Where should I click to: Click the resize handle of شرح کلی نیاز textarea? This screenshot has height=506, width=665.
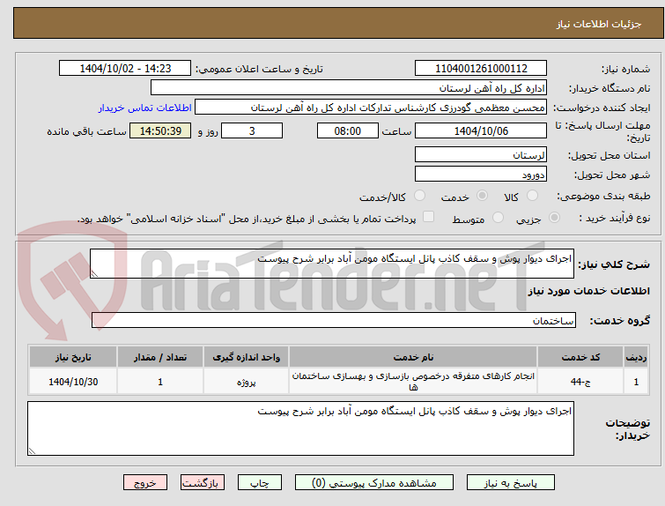click(94, 274)
